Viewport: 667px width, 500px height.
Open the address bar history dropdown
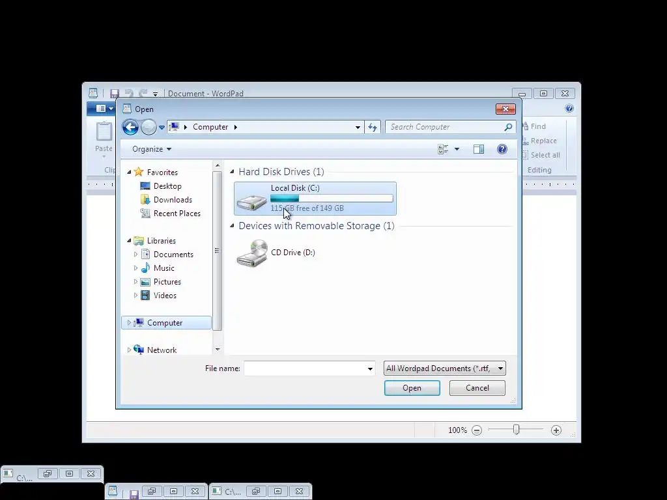click(358, 127)
